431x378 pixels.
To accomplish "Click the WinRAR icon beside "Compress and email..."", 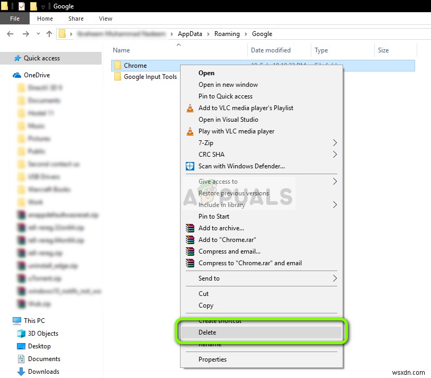I will point(190,251).
